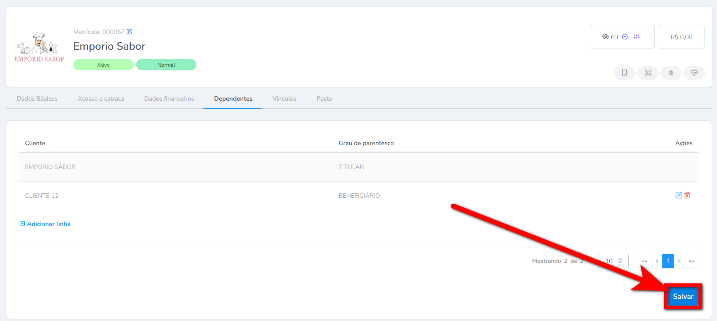The width and height of the screenshot is (717, 321).
Task: Select the Vinculos tab
Action: tap(284, 99)
